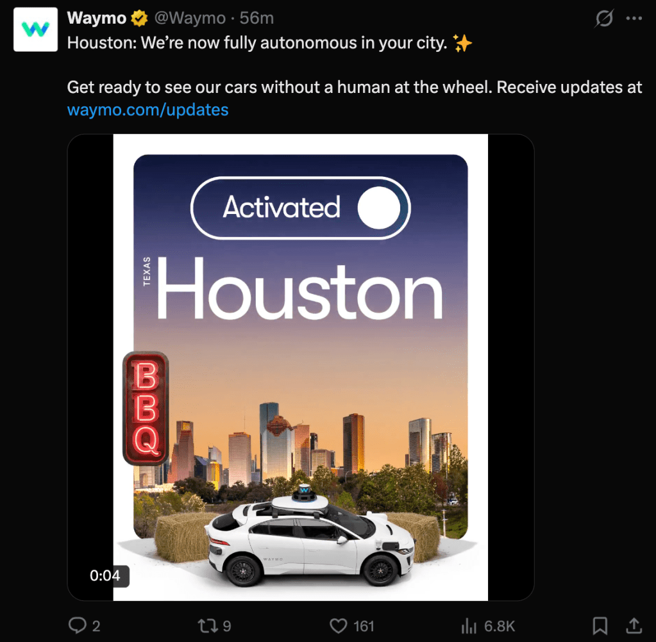Click the reply comment icon
This screenshot has width=656, height=642.
[x=78, y=626]
